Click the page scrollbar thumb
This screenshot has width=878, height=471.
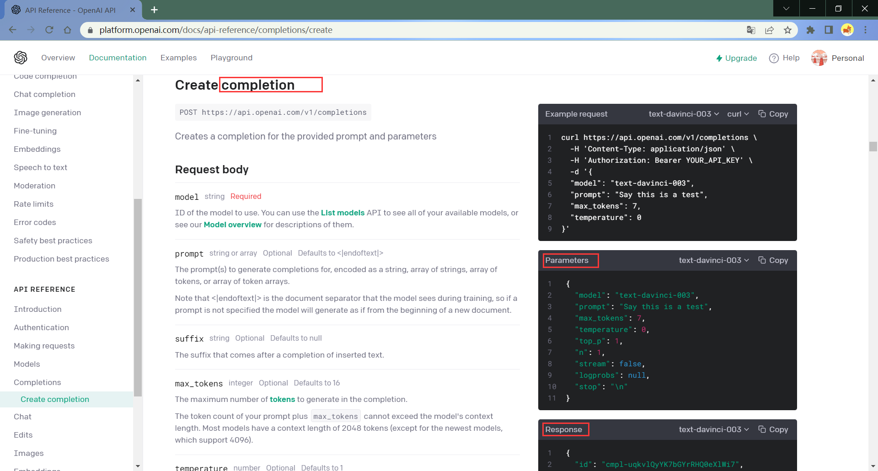tap(873, 146)
